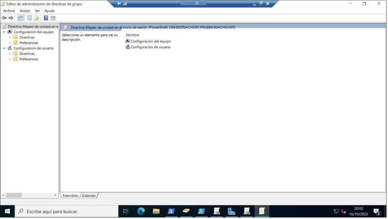The image size is (388, 219).
Task: Open Task View from the taskbar
Action: pyautogui.click(x=126, y=211)
